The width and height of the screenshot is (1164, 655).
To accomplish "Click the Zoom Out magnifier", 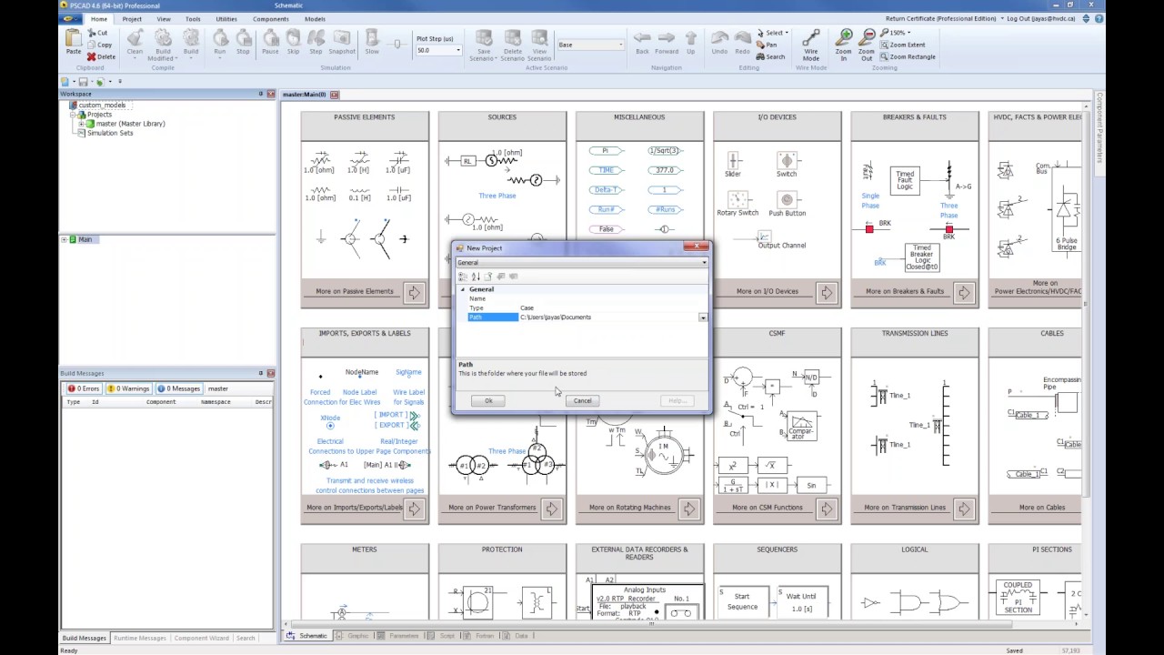I will click(x=867, y=37).
